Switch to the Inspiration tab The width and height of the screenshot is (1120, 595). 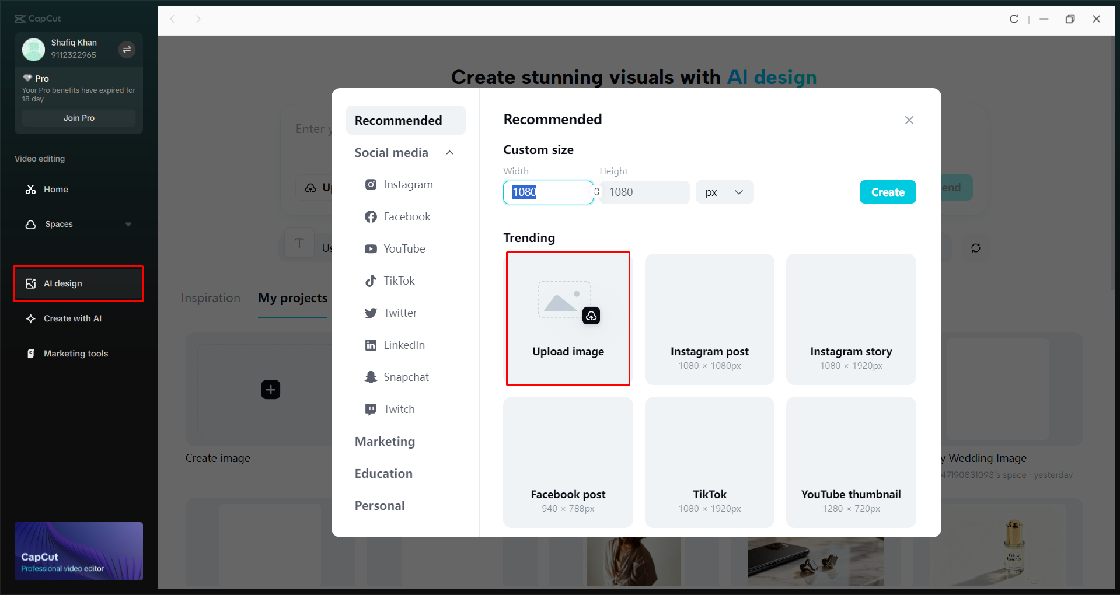point(211,298)
